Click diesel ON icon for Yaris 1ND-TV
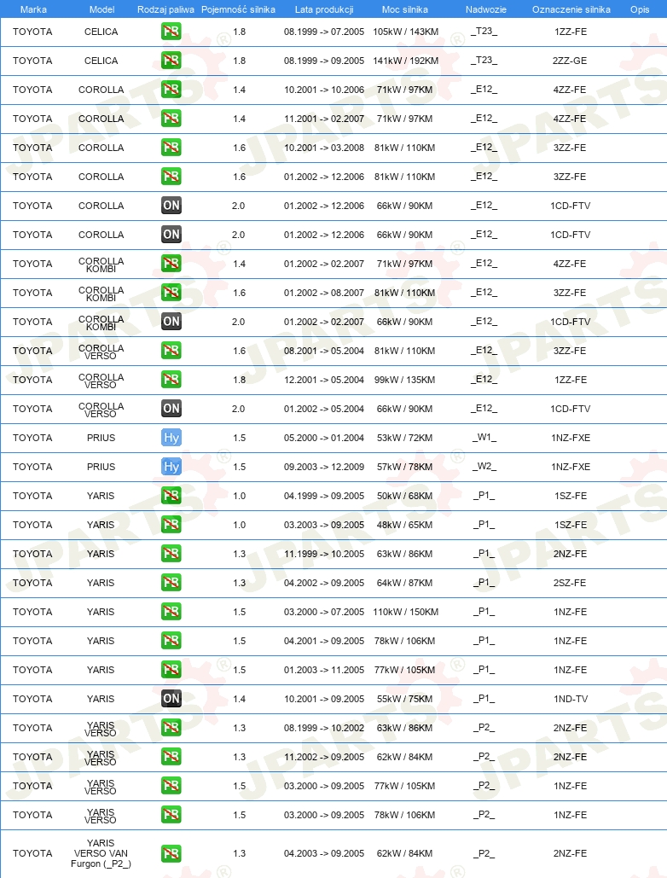 (x=171, y=698)
